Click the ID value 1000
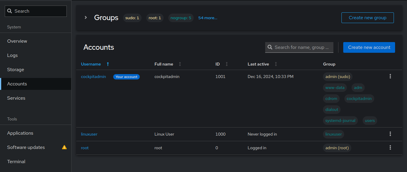This screenshot has height=172, width=407. 220,134
